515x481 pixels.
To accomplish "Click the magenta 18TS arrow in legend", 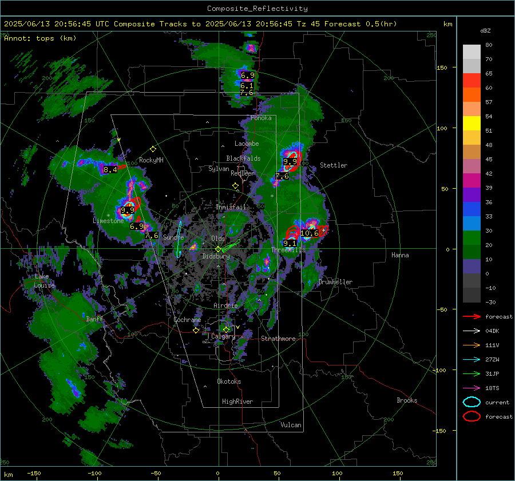I will tap(472, 388).
